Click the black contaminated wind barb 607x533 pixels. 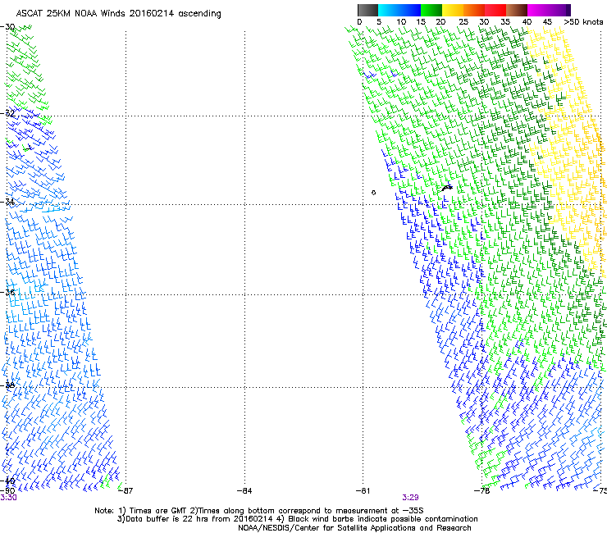point(447,188)
